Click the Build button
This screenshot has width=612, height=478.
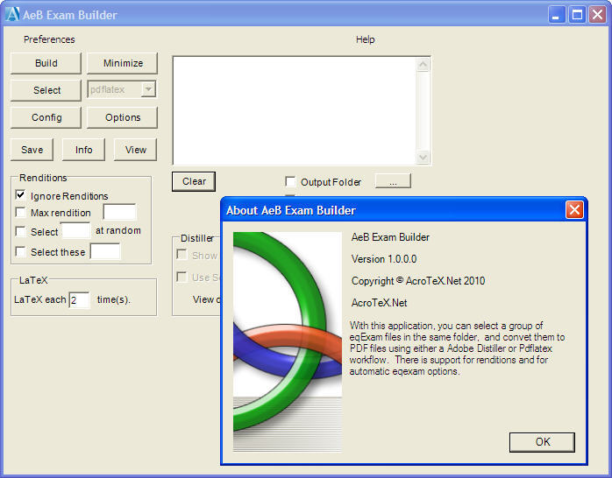[46, 63]
